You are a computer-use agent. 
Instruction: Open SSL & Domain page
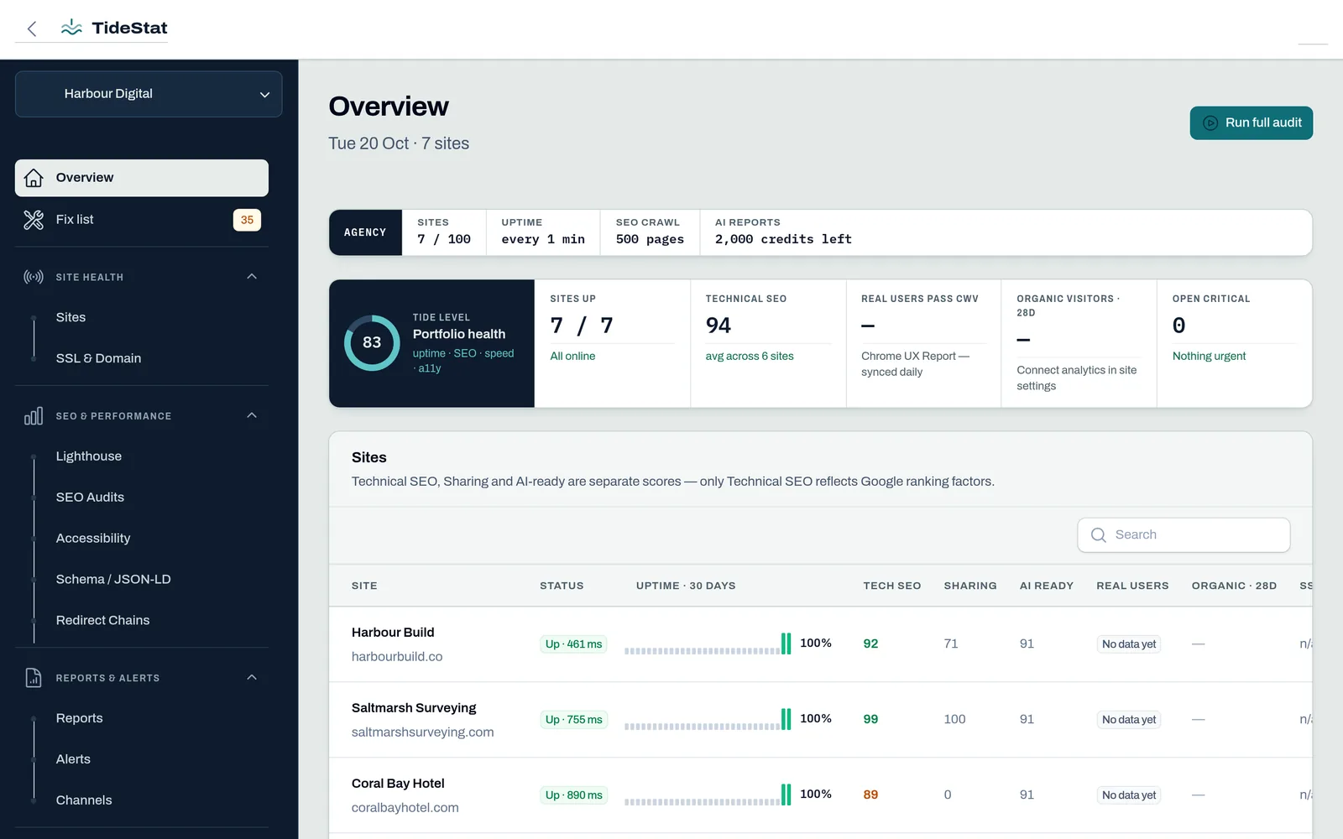pyautogui.click(x=98, y=358)
